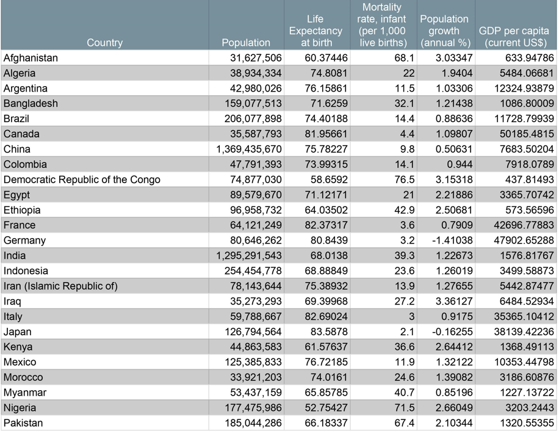This screenshot has width=559, height=431.
Task: Select Japan's life expectancy value 83.5878
Action: click(x=328, y=331)
